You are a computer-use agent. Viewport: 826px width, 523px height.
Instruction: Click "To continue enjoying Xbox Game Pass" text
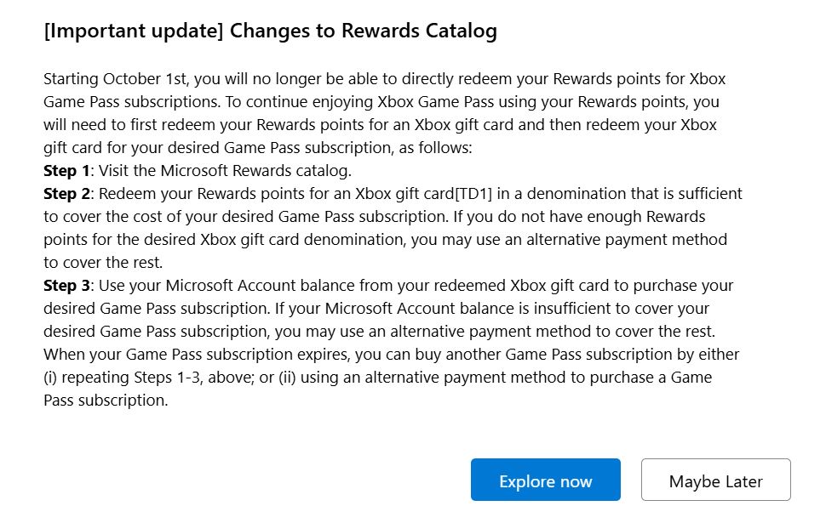pos(458,102)
